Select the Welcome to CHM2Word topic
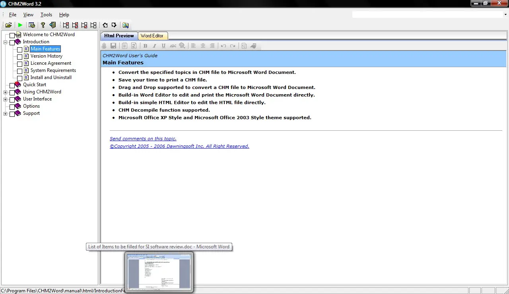509x294 pixels. (49, 35)
